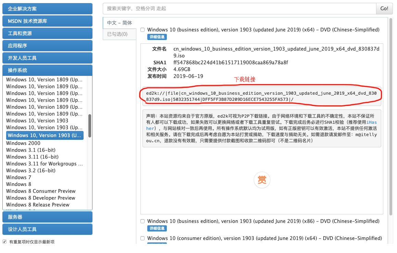Expand the 设计人员工具 section
This screenshot has width=397, height=253.
tap(47, 229)
